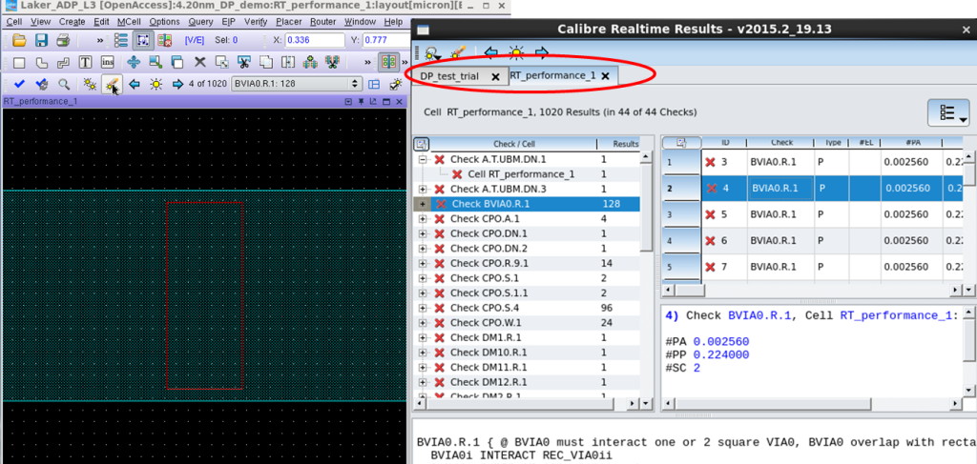The height and width of the screenshot is (464, 977).
Task: Click highlight sun icon in Calibre Realtime window
Action: point(516,52)
